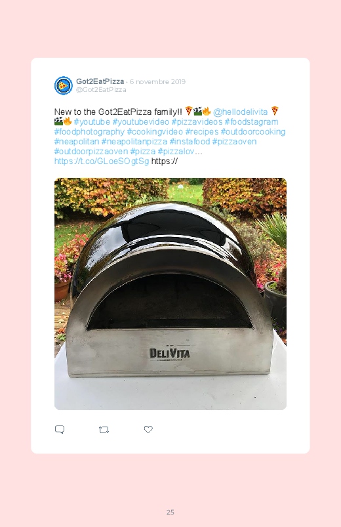The image size is (341, 527).
Task: Click the Got2EatPizza display name
Action: [x=100, y=81]
